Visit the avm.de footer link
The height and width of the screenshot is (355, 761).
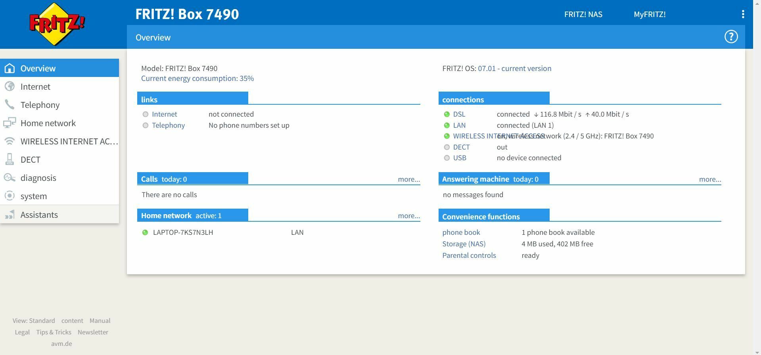pyautogui.click(x=61, y=343)
